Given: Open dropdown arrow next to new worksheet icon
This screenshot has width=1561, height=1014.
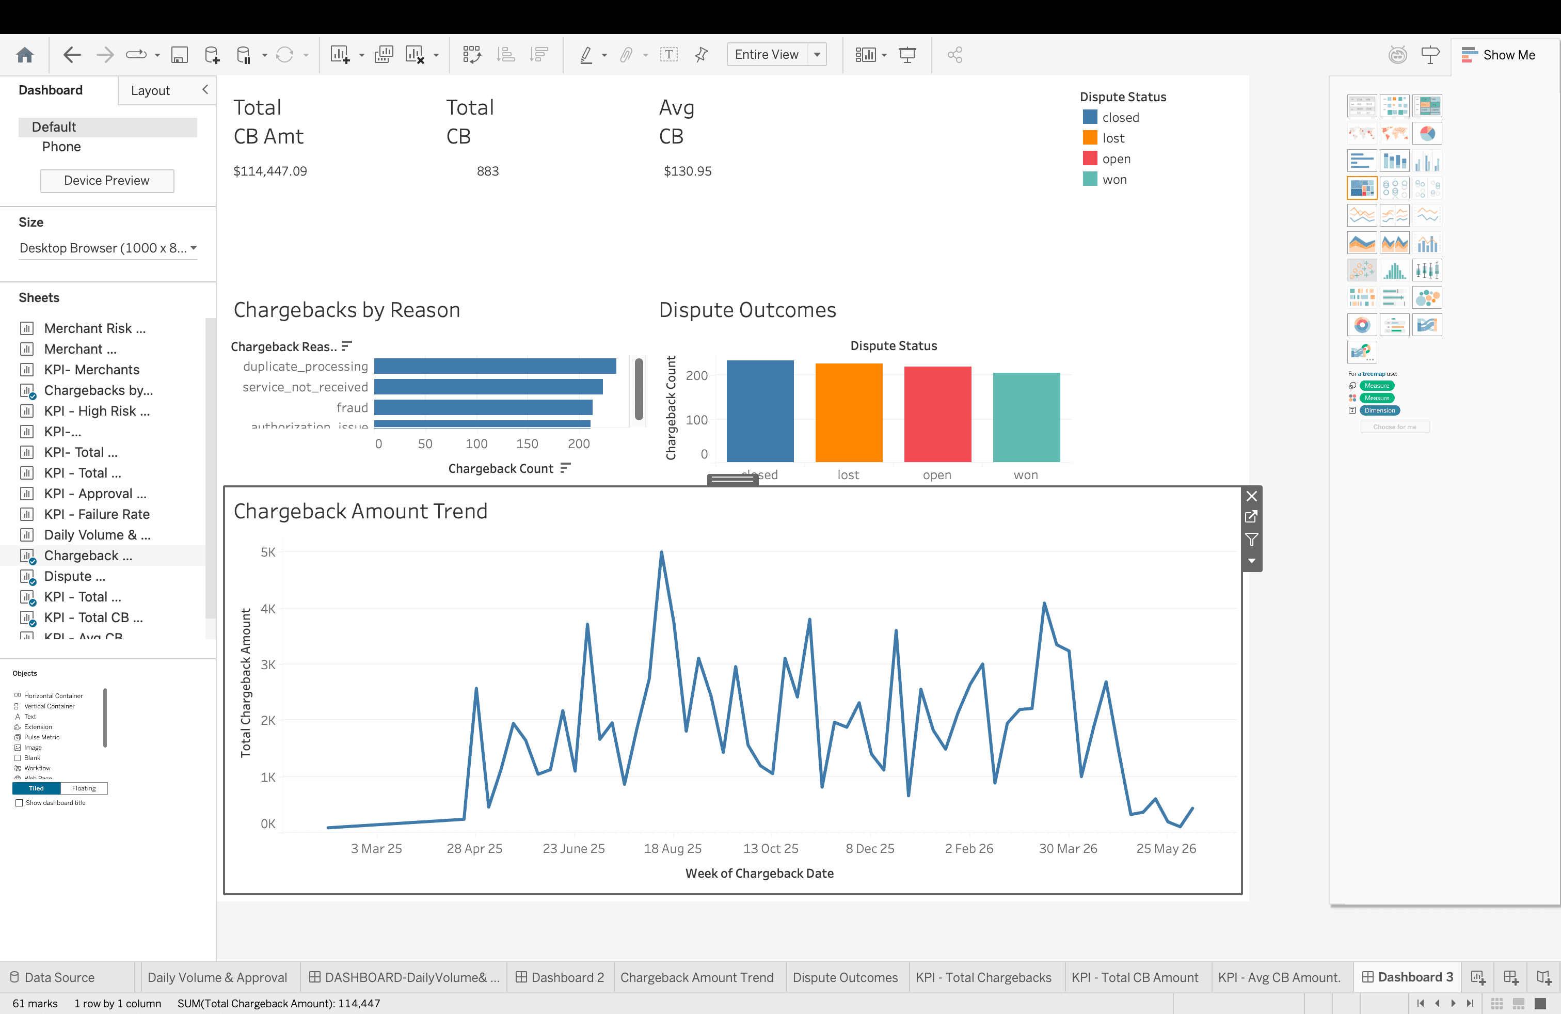Looking at the screenshot, I should 361,56.
